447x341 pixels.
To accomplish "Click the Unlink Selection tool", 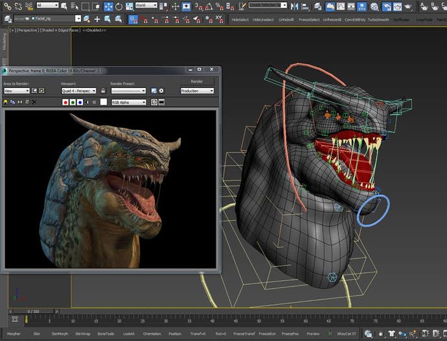I will [18, 6].
